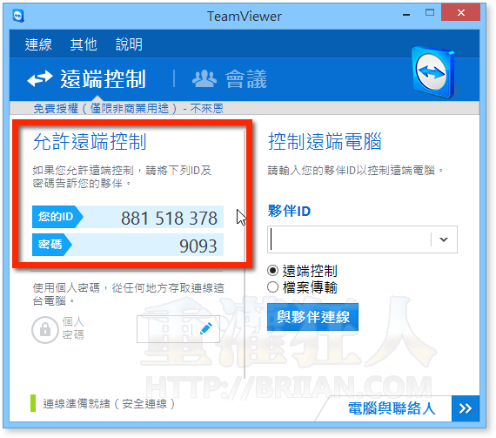Click the 控制遠端電腦 heading
496x438 pixels.
325,141
